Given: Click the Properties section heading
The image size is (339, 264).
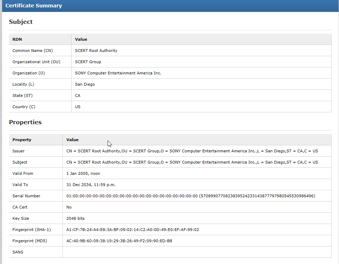Looking at the screenshot, I should (x=25, y=122).
